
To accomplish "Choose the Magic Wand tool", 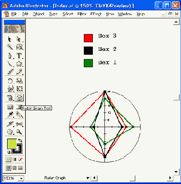I will [9, 47].
